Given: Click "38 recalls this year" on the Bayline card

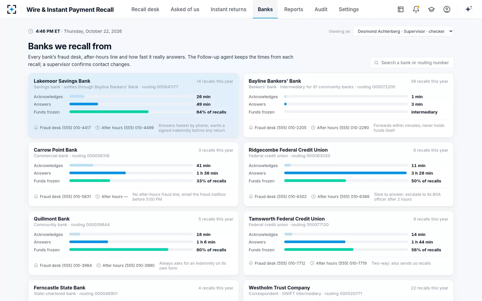Looking at the screenshot, I should pos(429,81).
